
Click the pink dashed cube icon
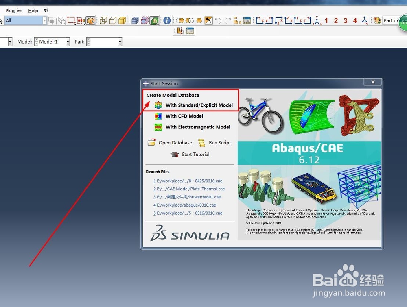click(x=144, y=20)
